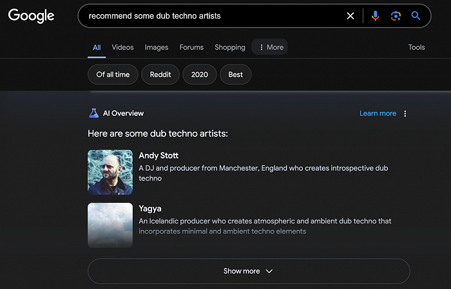Apply the 2020 filter chip
The width and height of the screenshot is (451, 289).
[199, 75]
